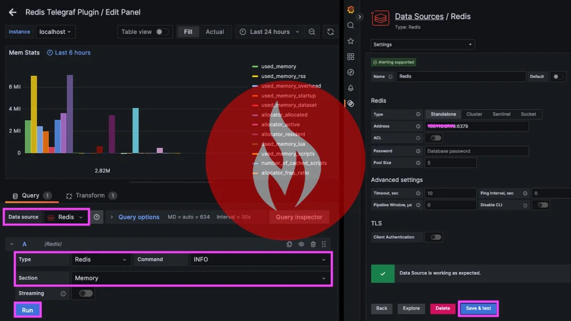Image resolution: width=571 pixels, height=321 pixels.
Task: Click the Save & test button
Action: pyautogui.click(x=478, y=308)
